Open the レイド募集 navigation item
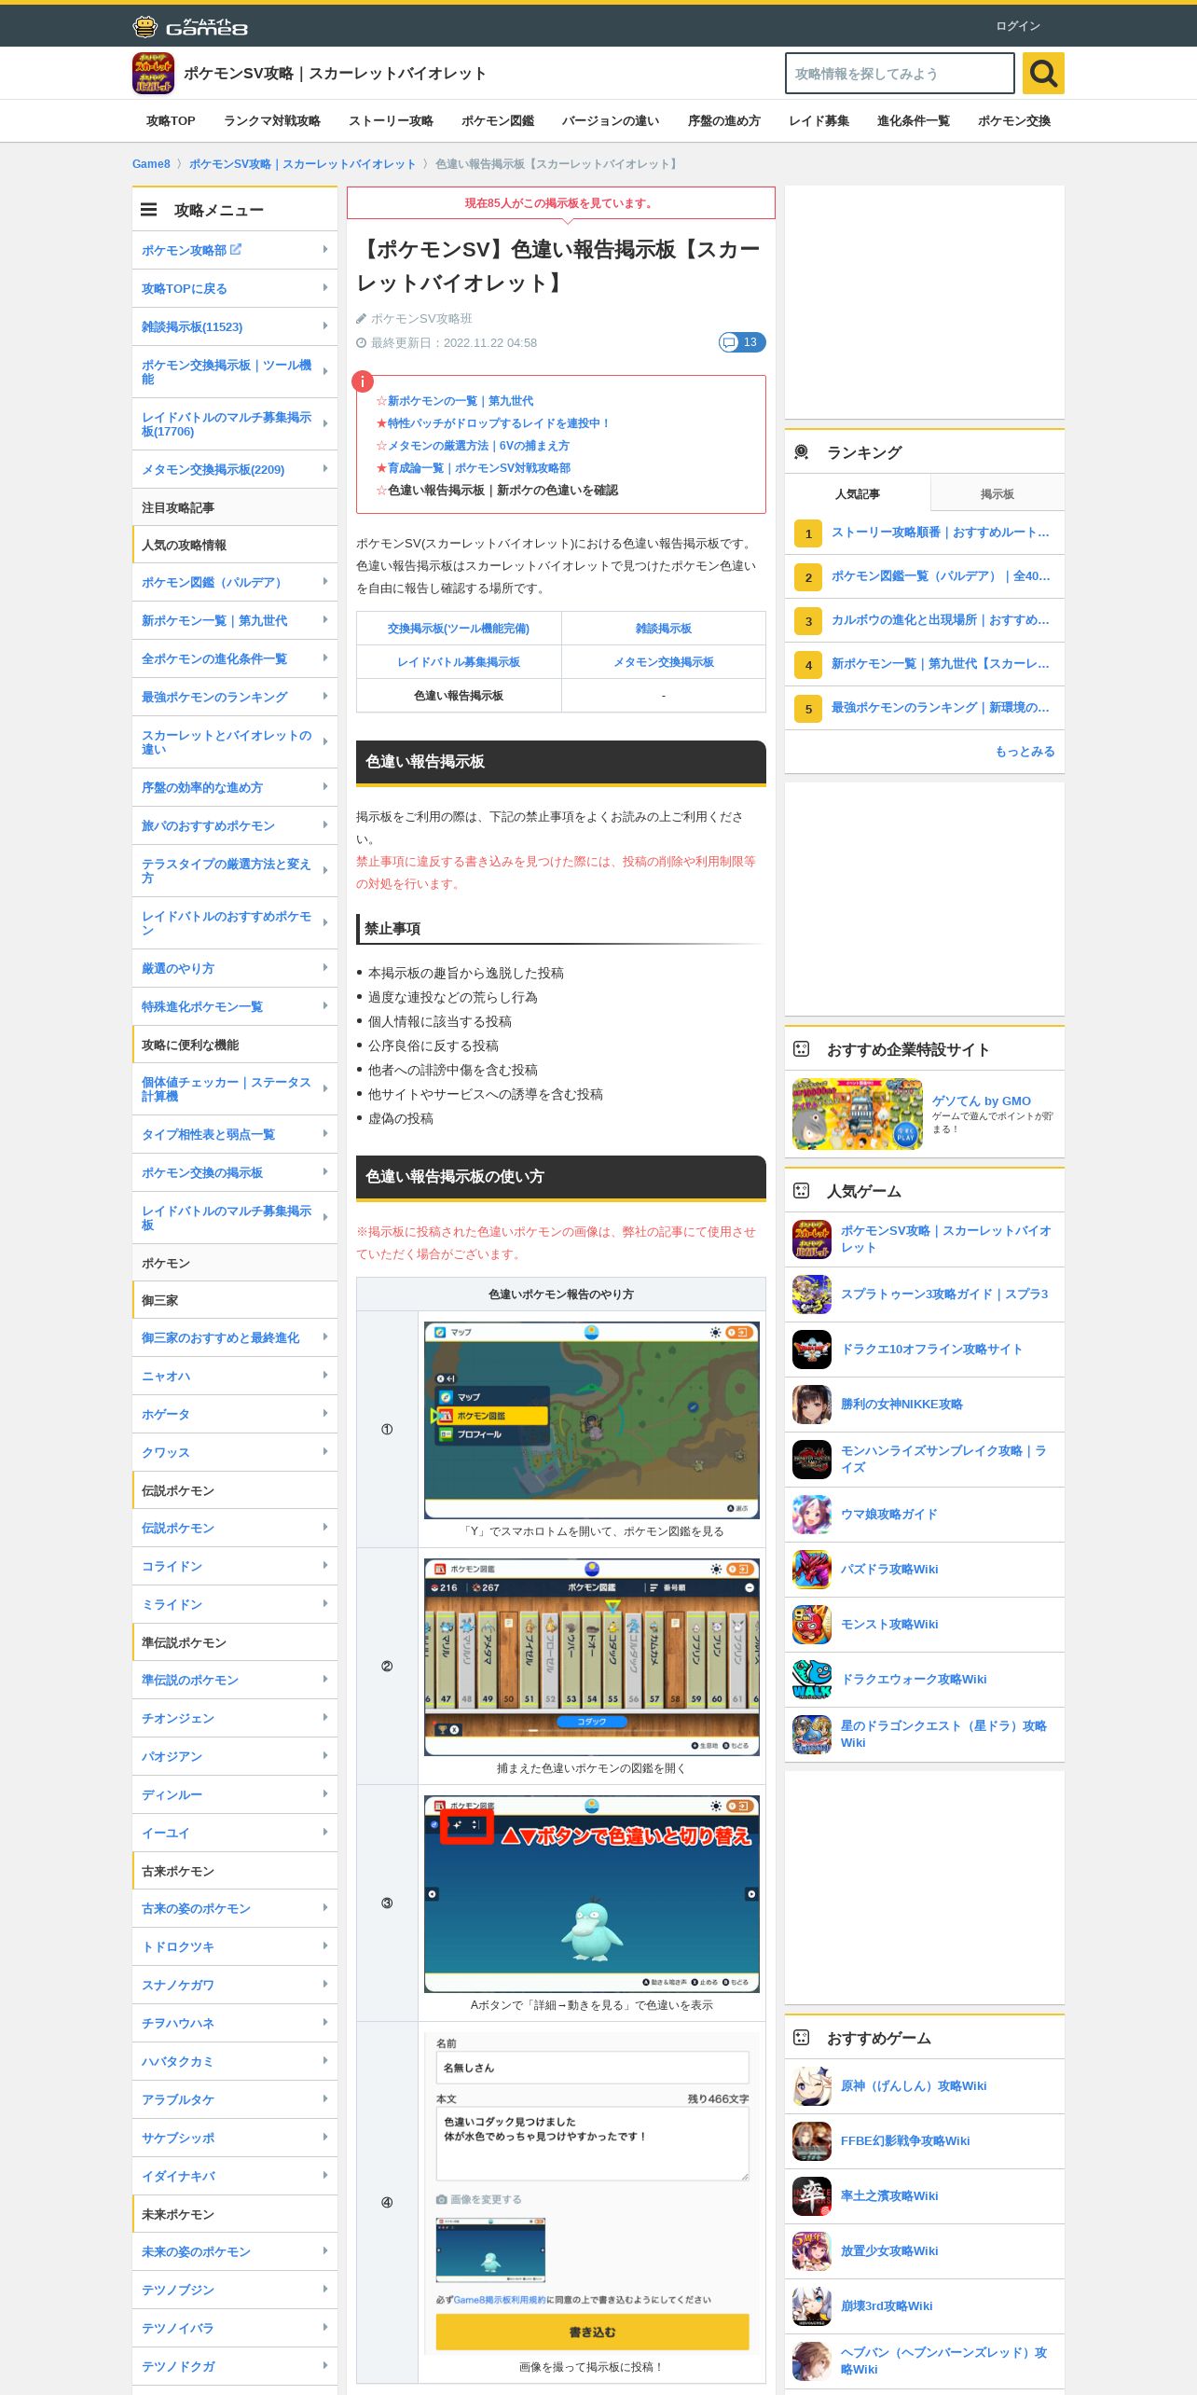The height and width of the screenshot is (2395, 1197). (819, 121)
